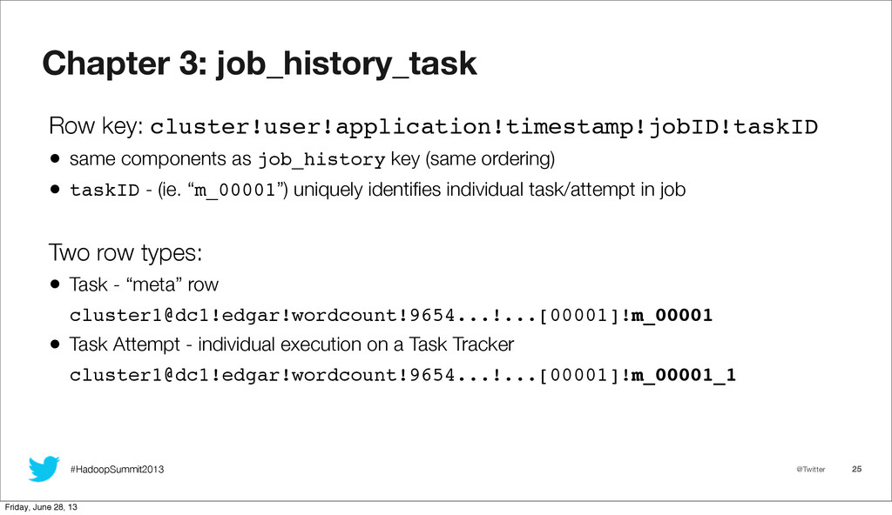
Task: Click first cluster1@dc1 example row key
Action: (391, 316)
